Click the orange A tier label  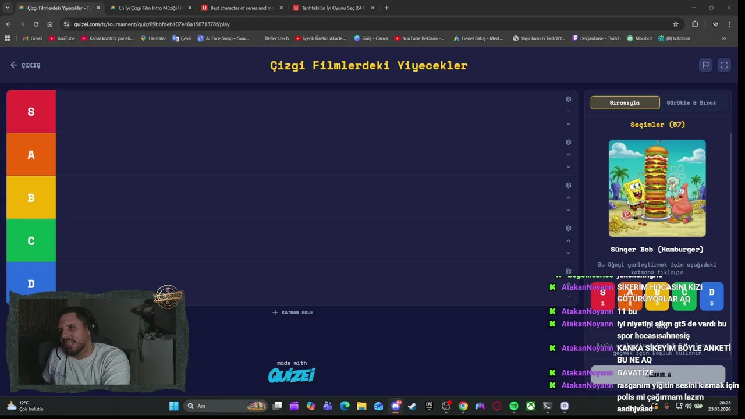click(x=31, y=155)
